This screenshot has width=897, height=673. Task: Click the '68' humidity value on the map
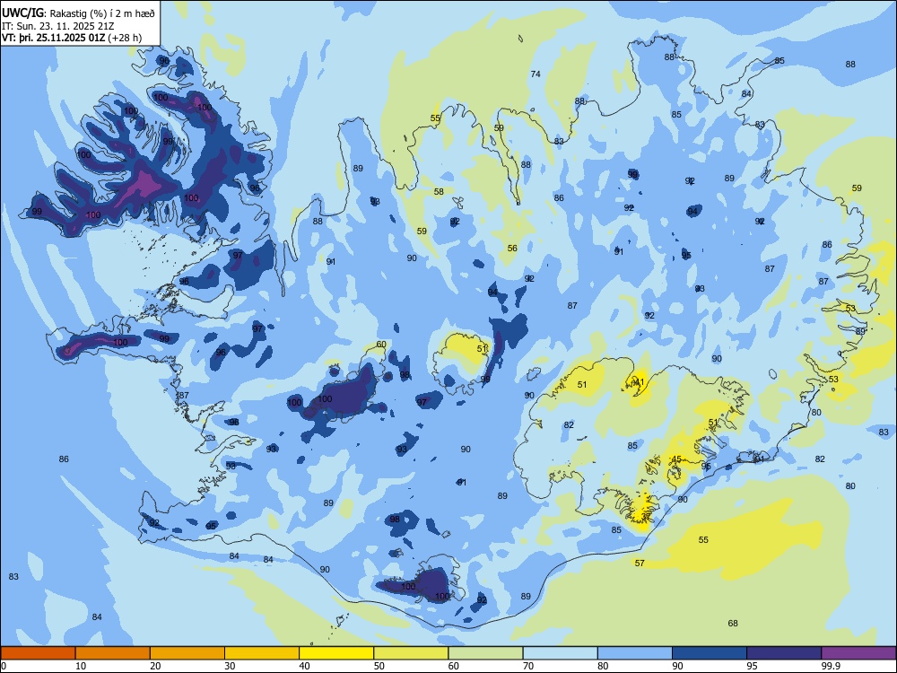pos(733,624)
